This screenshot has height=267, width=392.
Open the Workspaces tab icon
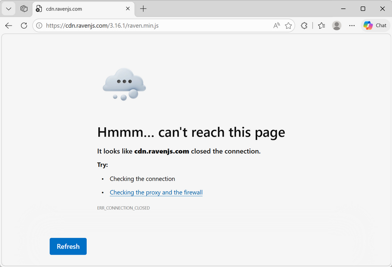[x=24, y=9]
